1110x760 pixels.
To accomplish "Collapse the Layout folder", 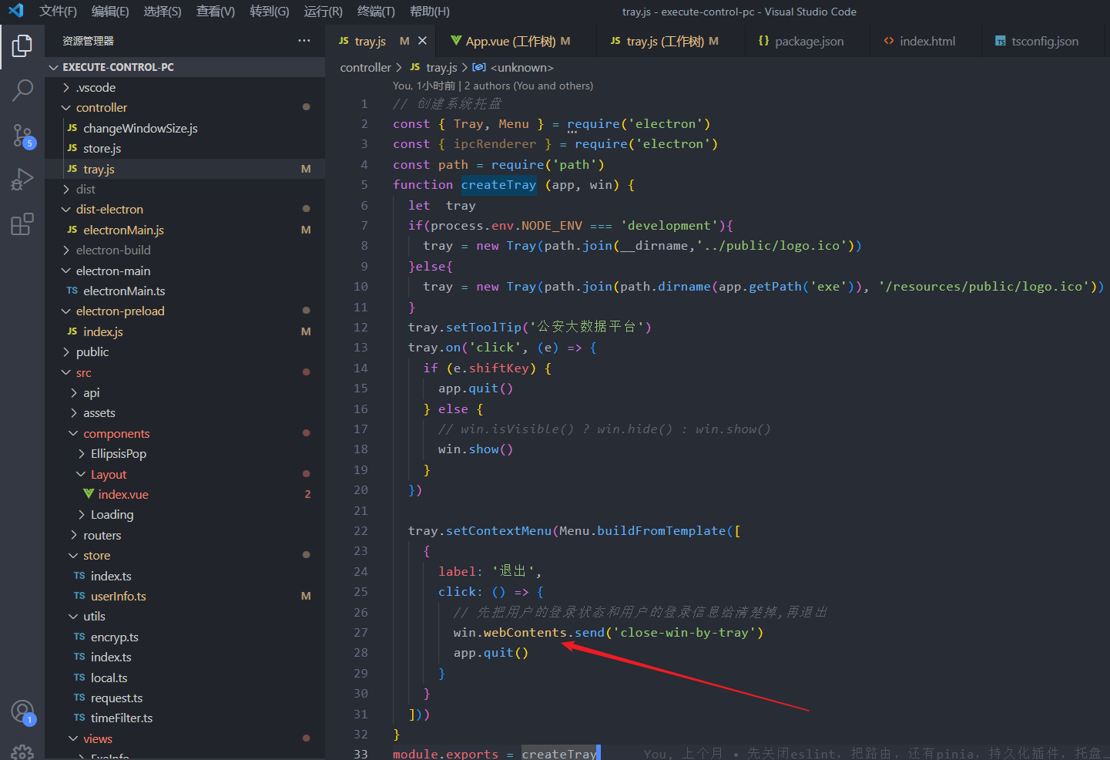I will pos(185,475).
